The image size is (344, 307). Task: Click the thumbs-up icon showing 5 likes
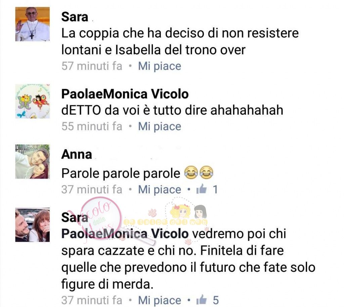(202, 300)
